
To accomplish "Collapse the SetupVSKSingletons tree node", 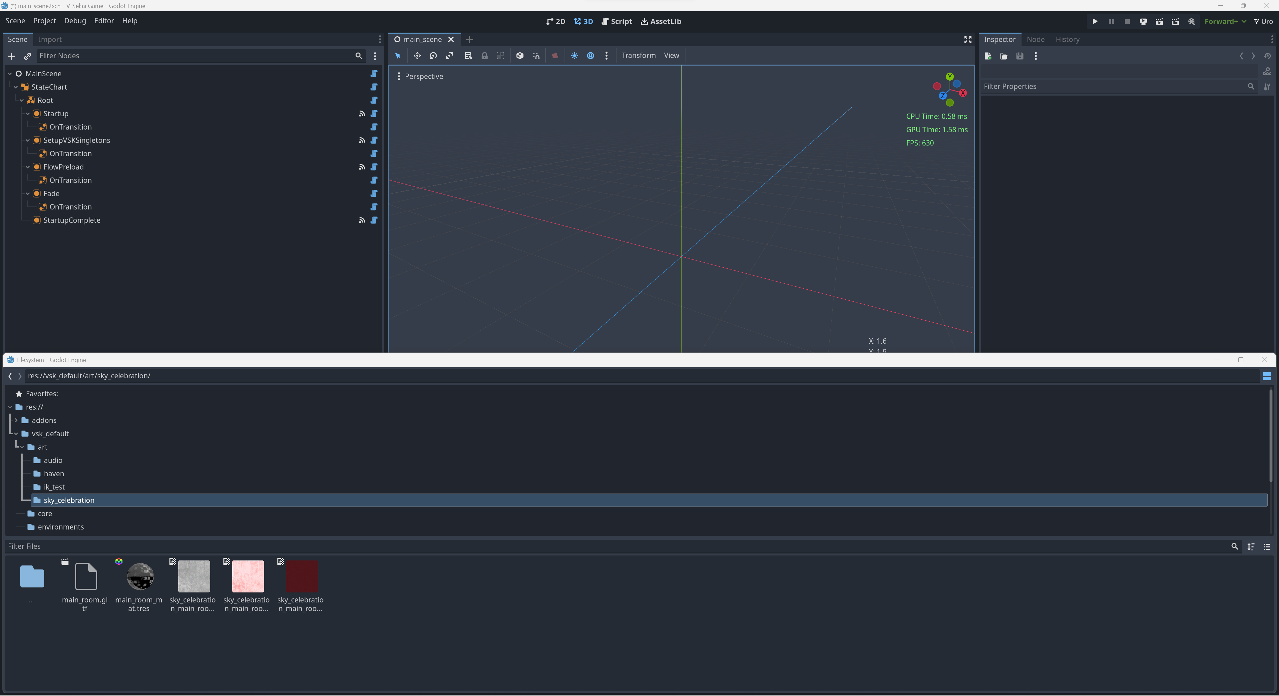I will click(28, 141).
